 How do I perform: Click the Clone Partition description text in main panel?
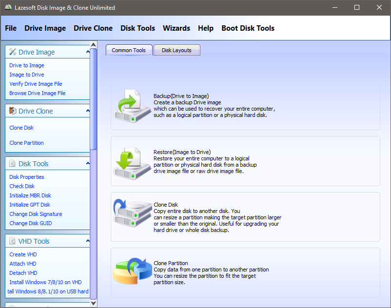click(x=211, y=272)
